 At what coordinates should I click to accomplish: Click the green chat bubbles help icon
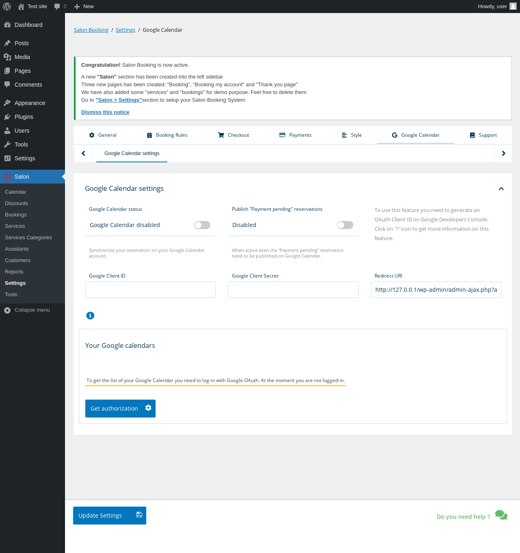pyautogui.click(x=501, y=515)
